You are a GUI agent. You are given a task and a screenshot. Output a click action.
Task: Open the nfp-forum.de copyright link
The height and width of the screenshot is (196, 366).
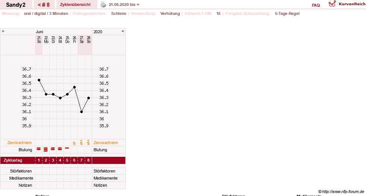pyautogui.click(x=341, y=192)
